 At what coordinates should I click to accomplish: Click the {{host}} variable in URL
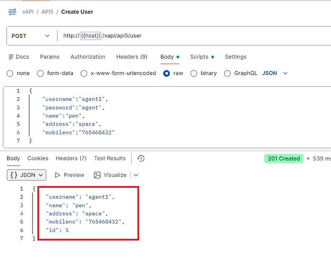(91, 36)
